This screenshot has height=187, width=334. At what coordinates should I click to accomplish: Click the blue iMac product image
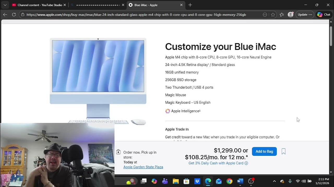pos(98,81)
